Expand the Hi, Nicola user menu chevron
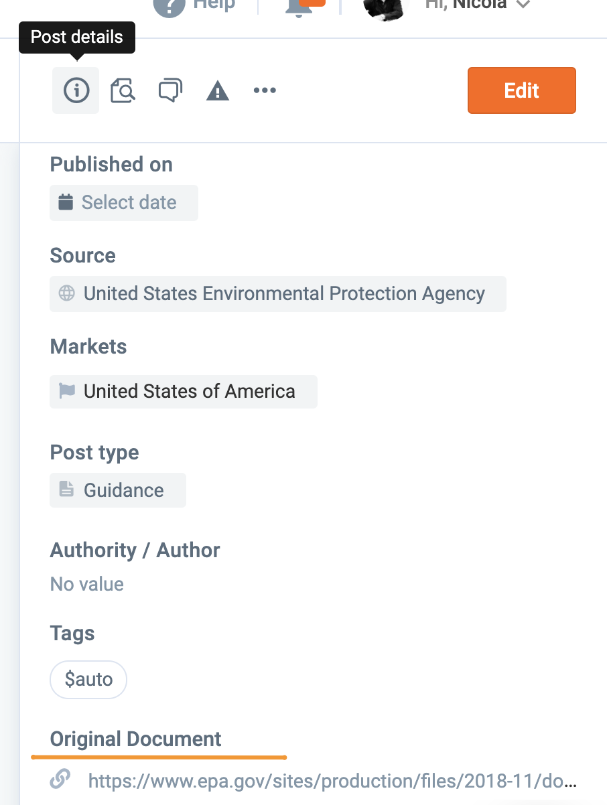Viewport: 607px width, 805px height. click(x=523, y=5)
